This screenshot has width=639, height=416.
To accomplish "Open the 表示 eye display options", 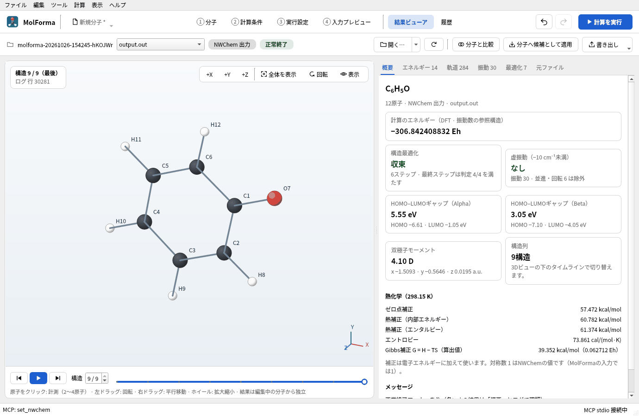I will point(350,74).
